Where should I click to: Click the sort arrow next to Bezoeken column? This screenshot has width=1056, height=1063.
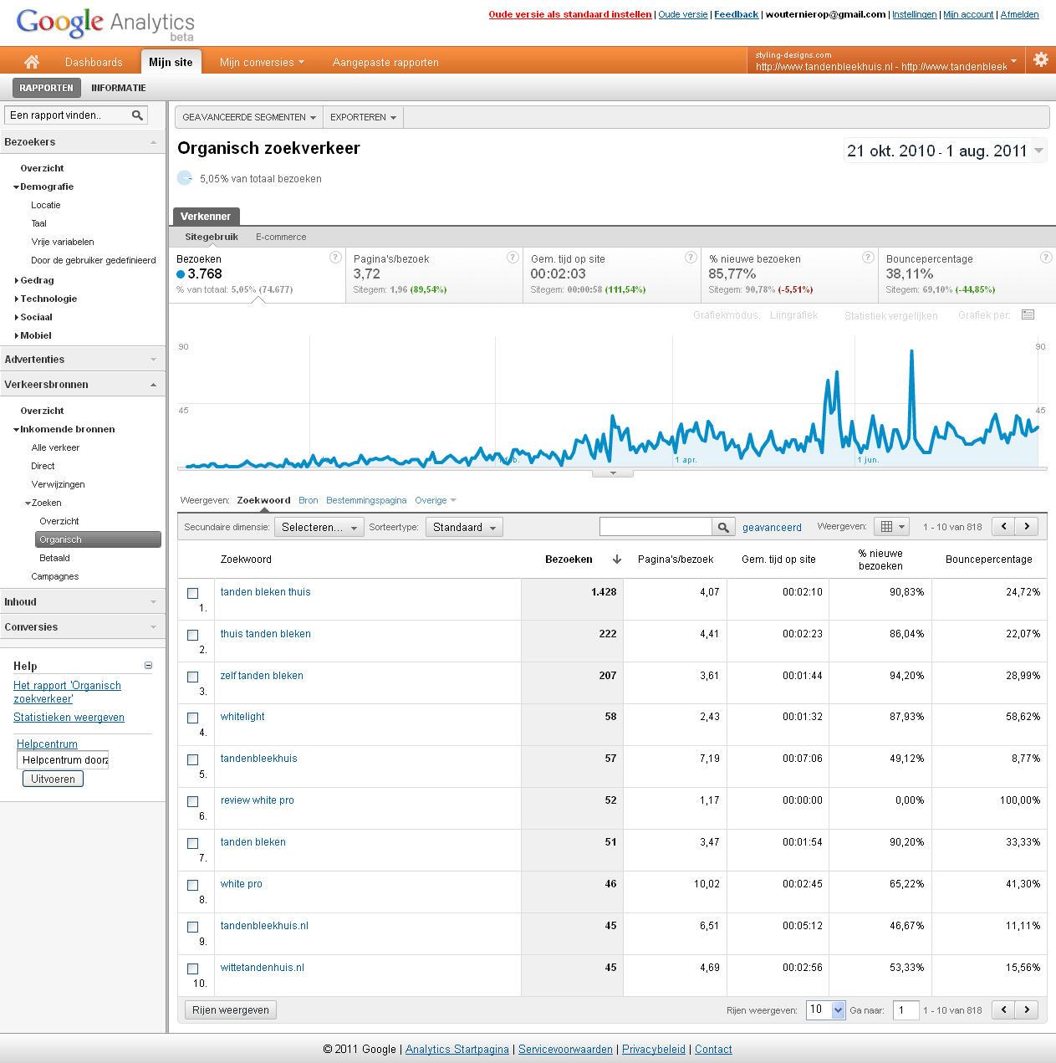(617, 560)
